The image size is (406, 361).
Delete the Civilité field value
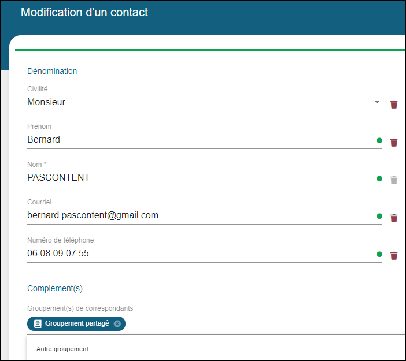[394, 105]
